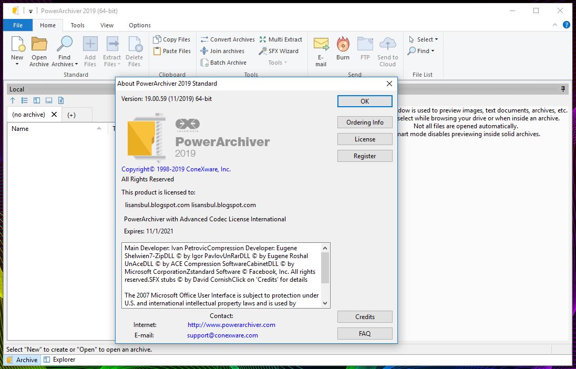Image resolution: width=576 pixels, height=369 pixels.
Task: Select Copy Files in Clipboard group
Action: tap(171, 39)
